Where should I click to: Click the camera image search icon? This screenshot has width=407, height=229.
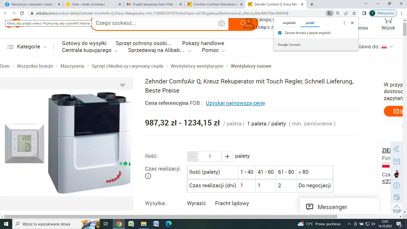[221, 23]
